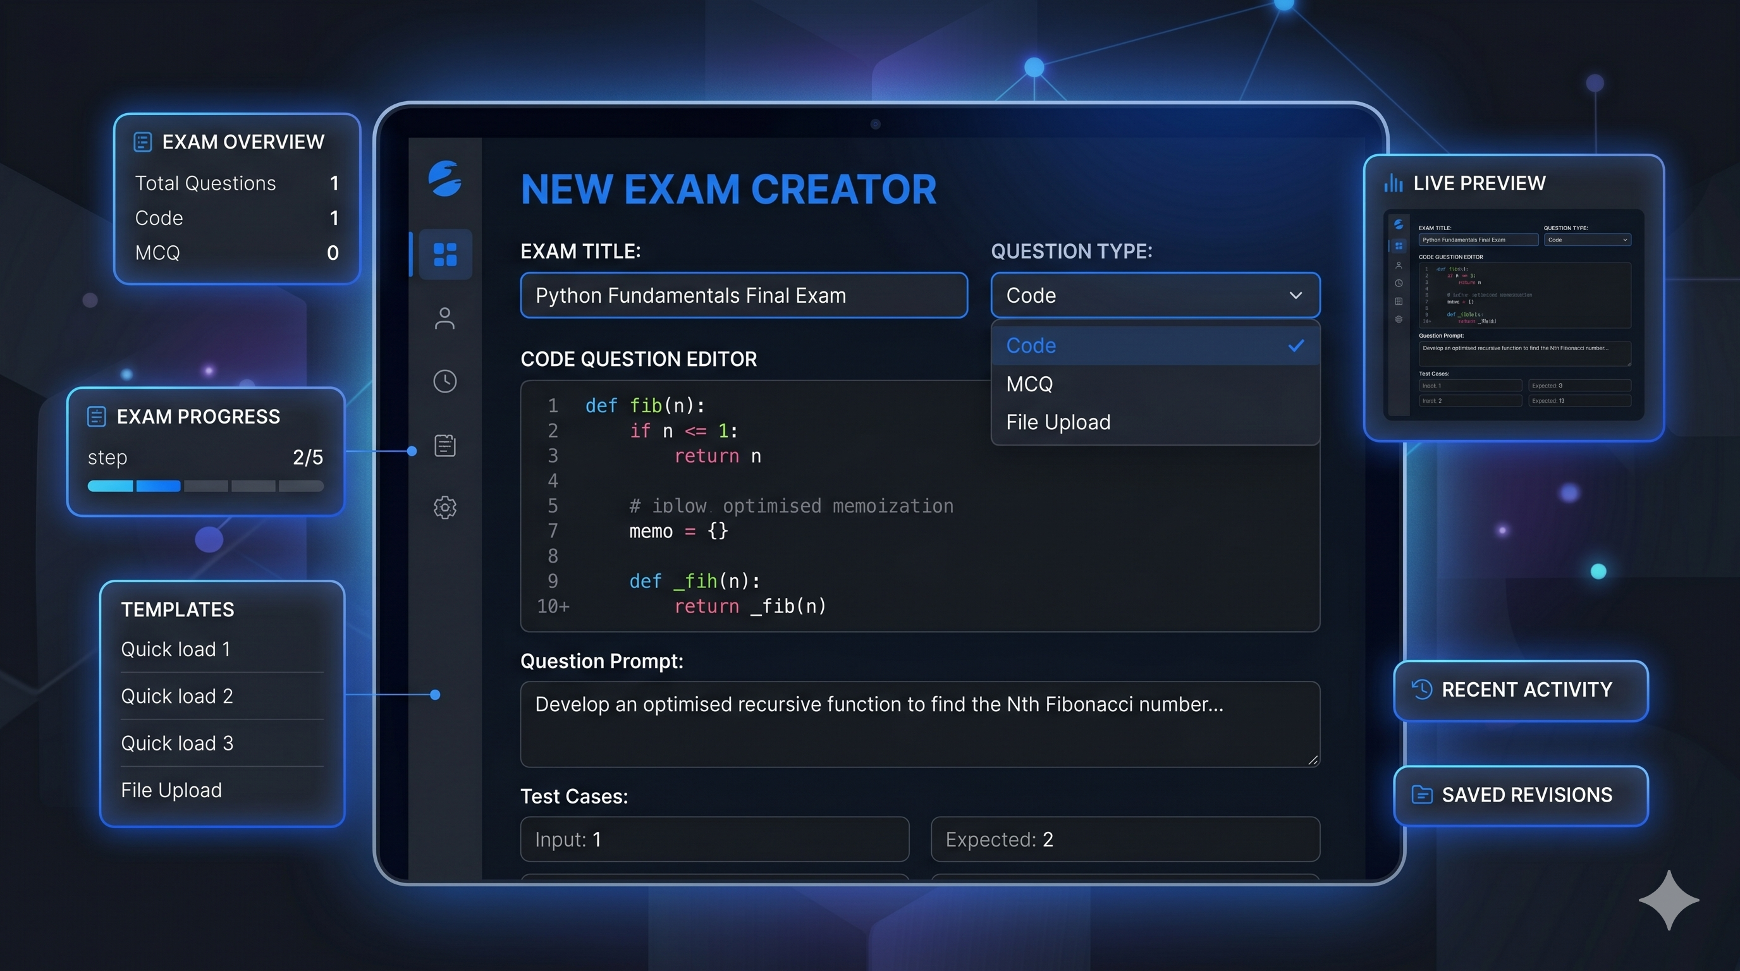Screen dimensions: 1740x971
Task: Click the blue app logo in sidebar
Action: (x=445, y=179)
